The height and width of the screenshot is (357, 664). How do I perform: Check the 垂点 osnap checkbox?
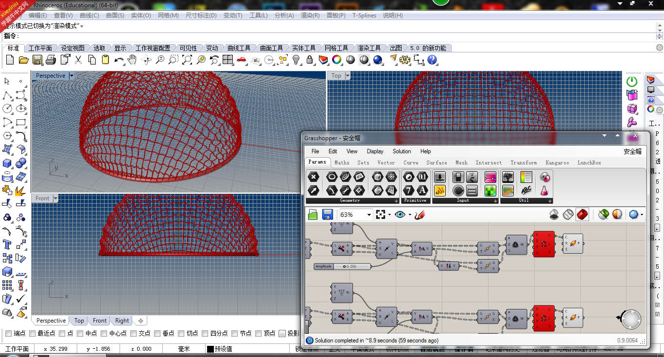click(157, 333)
